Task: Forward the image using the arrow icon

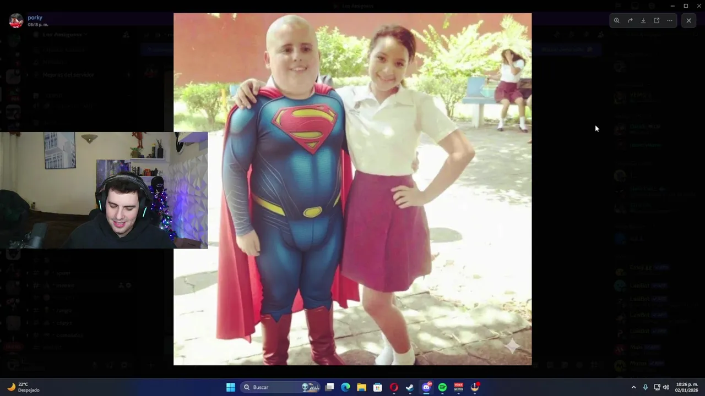Action: coord(630,20)
